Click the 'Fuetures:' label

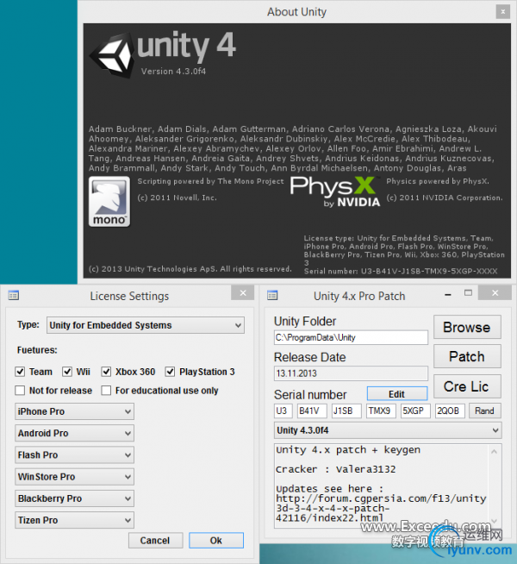[37, 350]
